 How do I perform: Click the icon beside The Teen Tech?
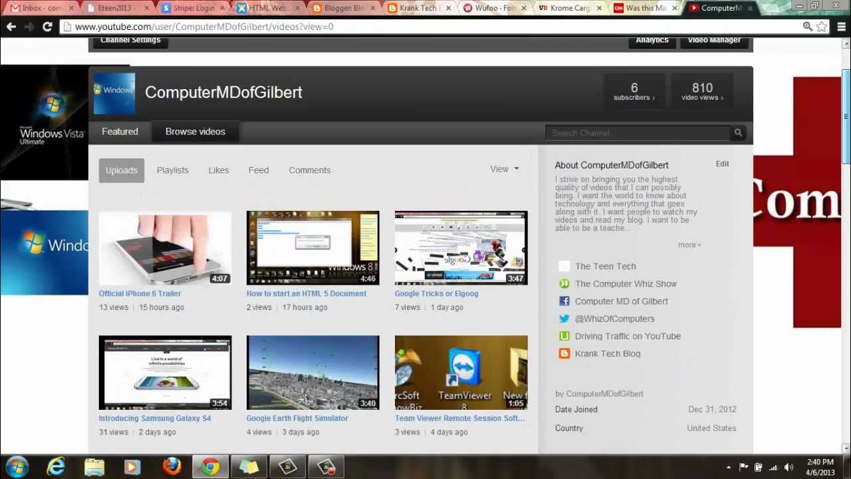pyautogui.click(x=564, y=266)
